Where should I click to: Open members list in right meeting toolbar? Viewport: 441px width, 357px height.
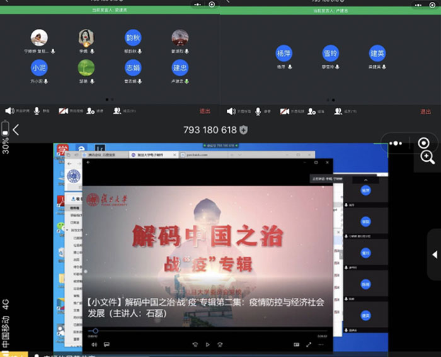pyautogui.click(x=338, y=111)
